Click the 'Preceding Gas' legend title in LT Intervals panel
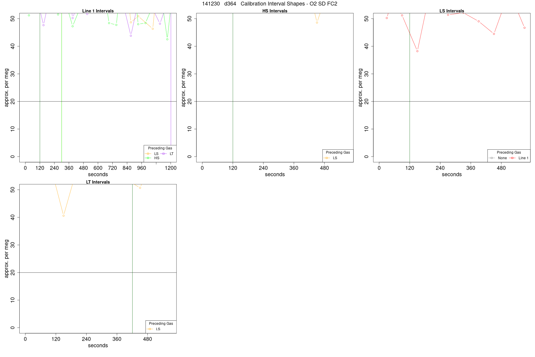This screenshot has height=357, width=535. coord(161,323)
